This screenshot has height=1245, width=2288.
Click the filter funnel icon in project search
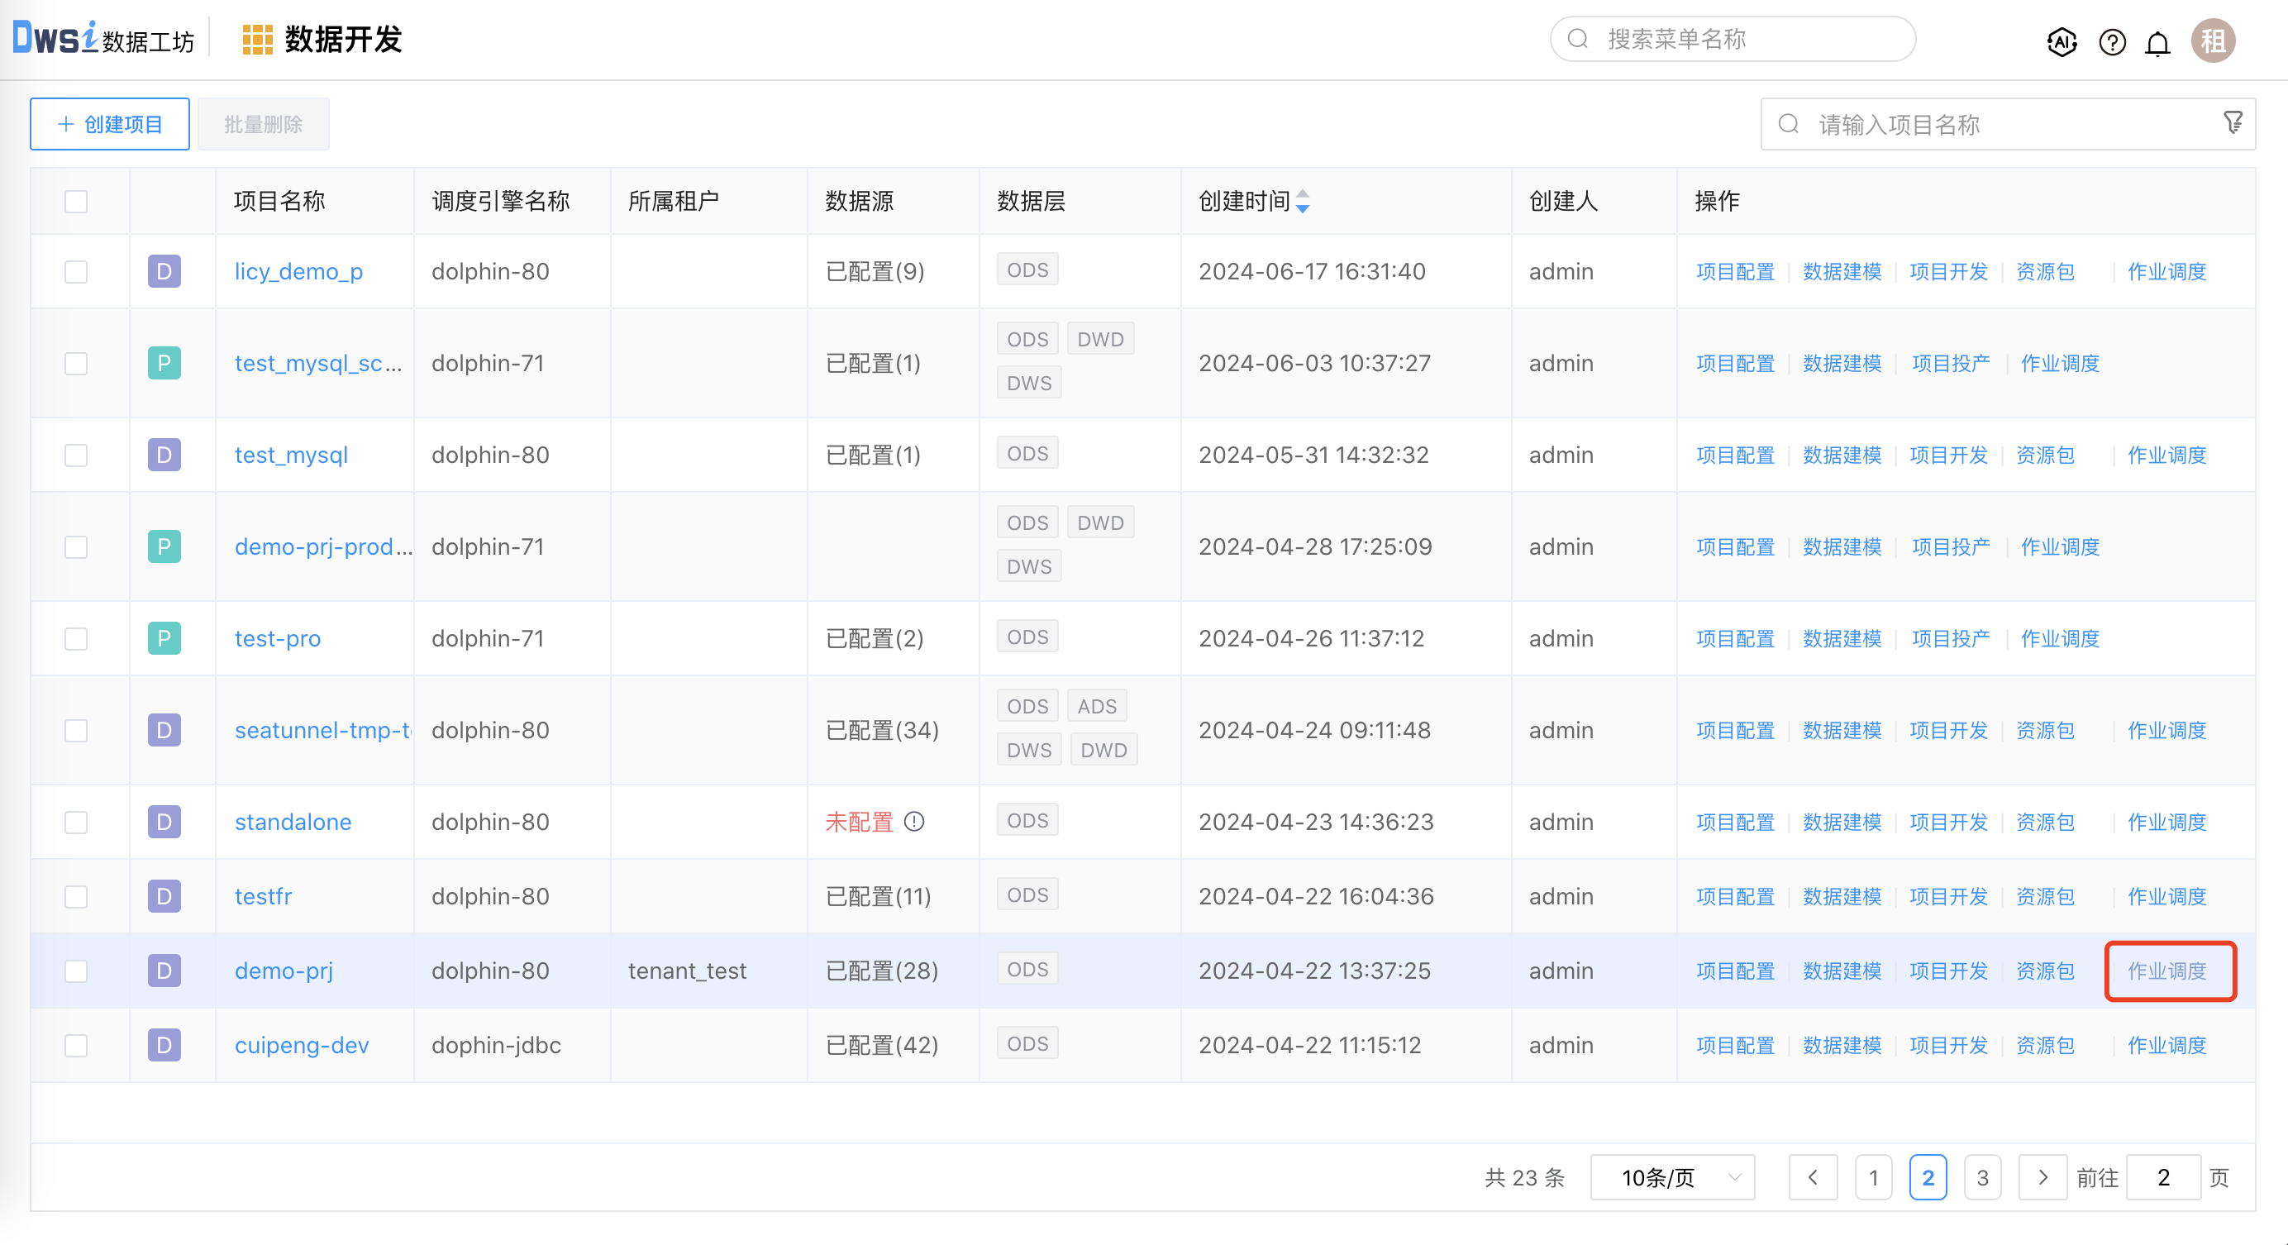[x=2233, y=122]
